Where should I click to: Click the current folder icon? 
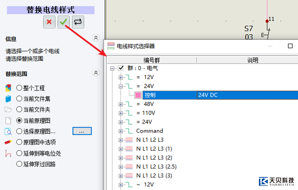point(8,109)
